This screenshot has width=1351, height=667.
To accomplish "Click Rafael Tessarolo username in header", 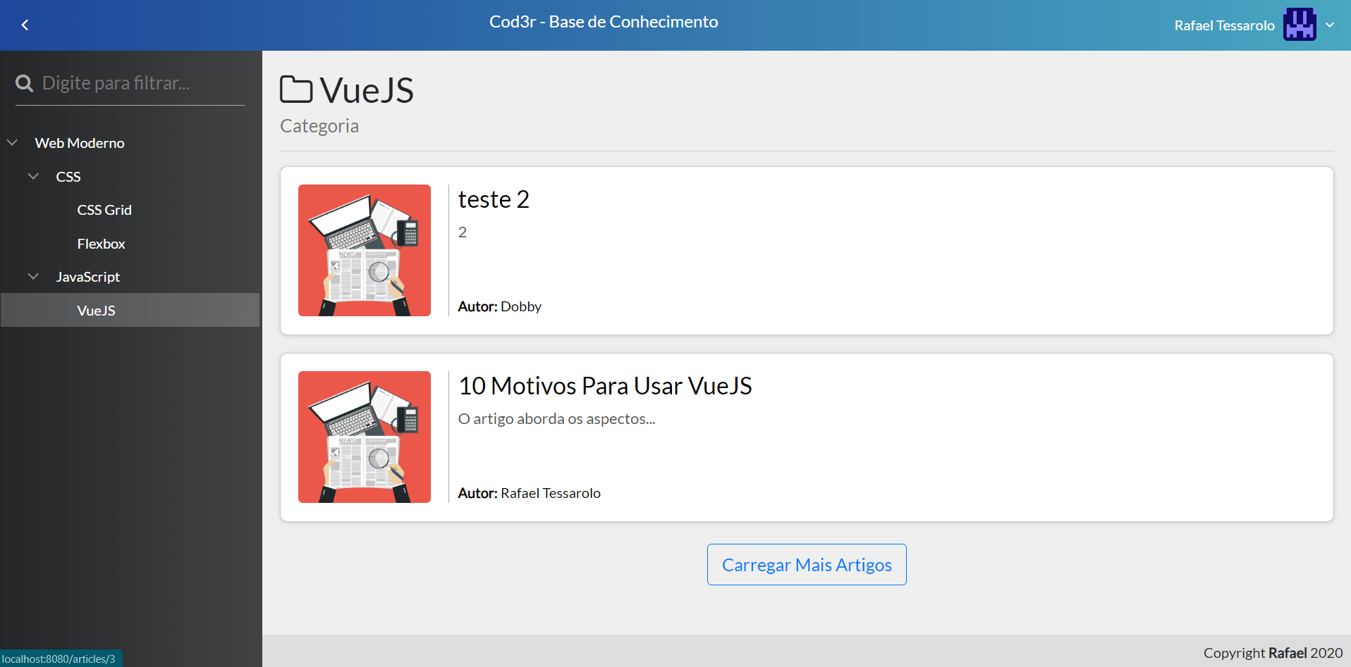I will 1224,25.
